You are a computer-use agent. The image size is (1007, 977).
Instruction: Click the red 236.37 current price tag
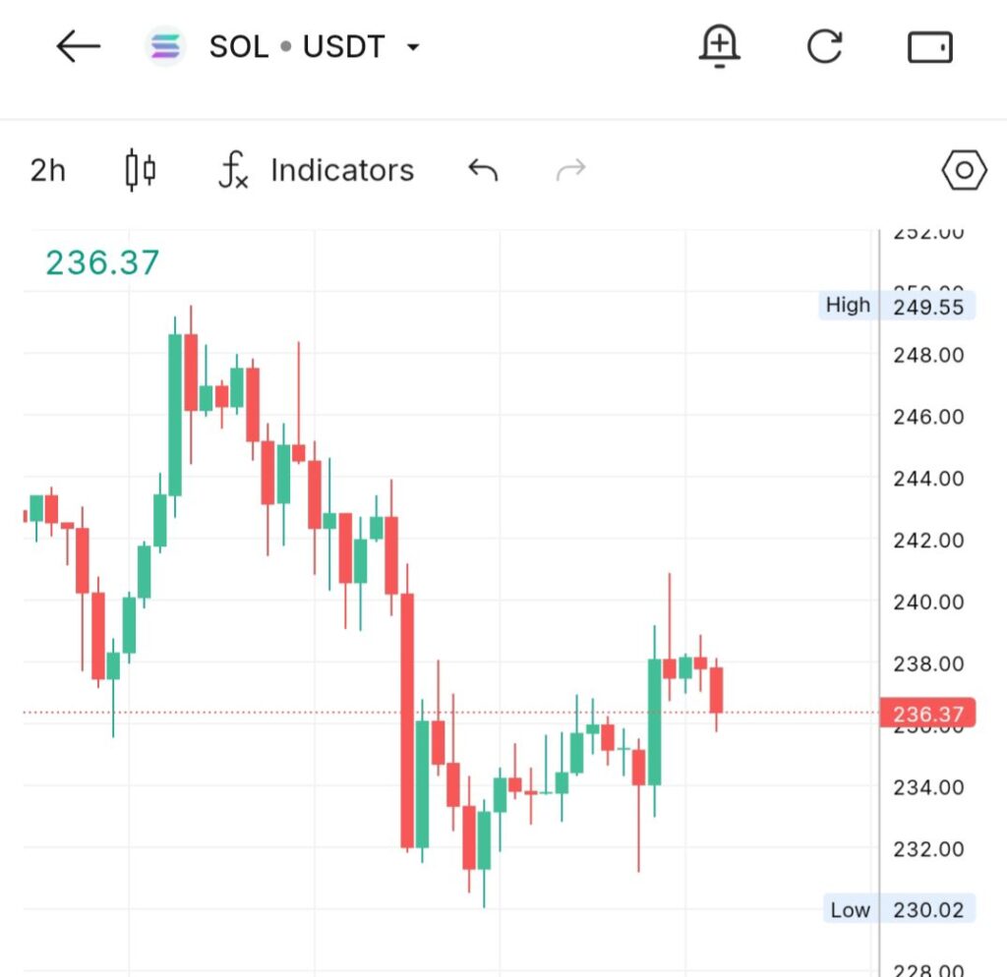(x=928, y=714)
